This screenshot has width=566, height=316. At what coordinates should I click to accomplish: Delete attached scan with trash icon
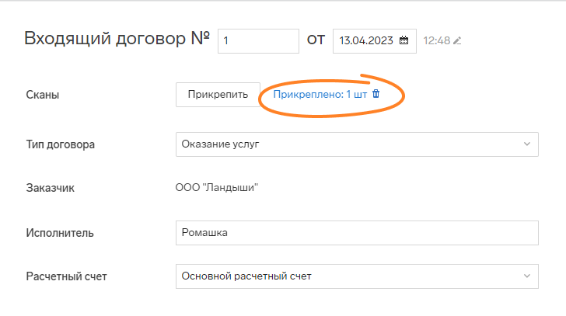click(376, 94)
